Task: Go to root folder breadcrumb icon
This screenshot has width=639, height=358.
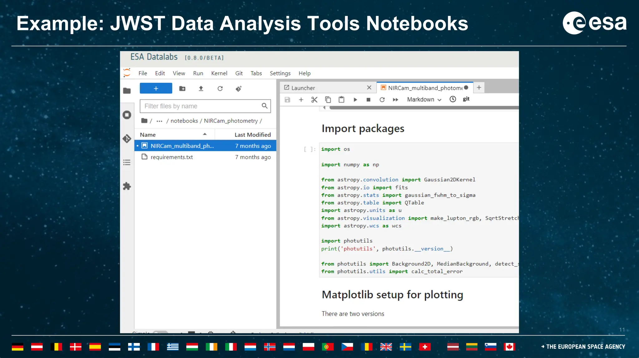Action: (144, 121)
